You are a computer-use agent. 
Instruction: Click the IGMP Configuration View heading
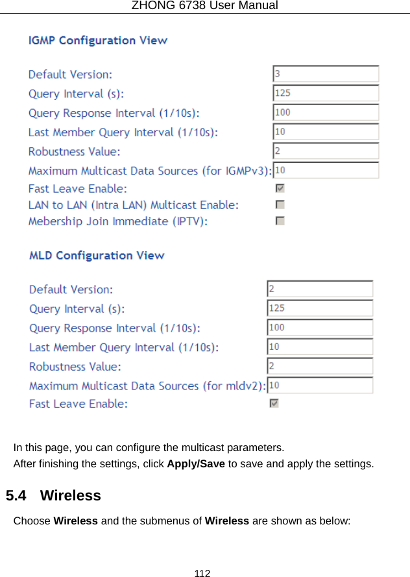tap(98, 40)
